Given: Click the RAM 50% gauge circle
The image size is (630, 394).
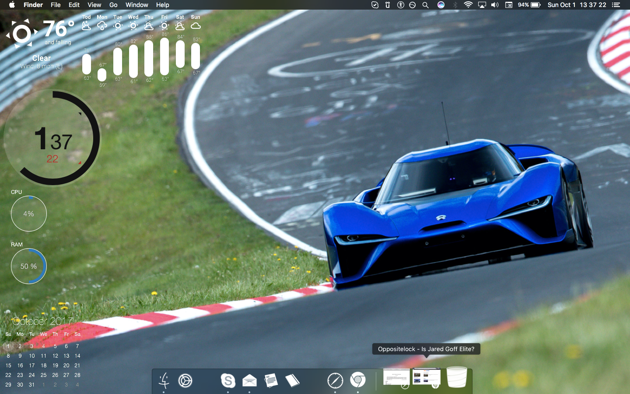Looking at the screenshot, I should click(28, 266).
